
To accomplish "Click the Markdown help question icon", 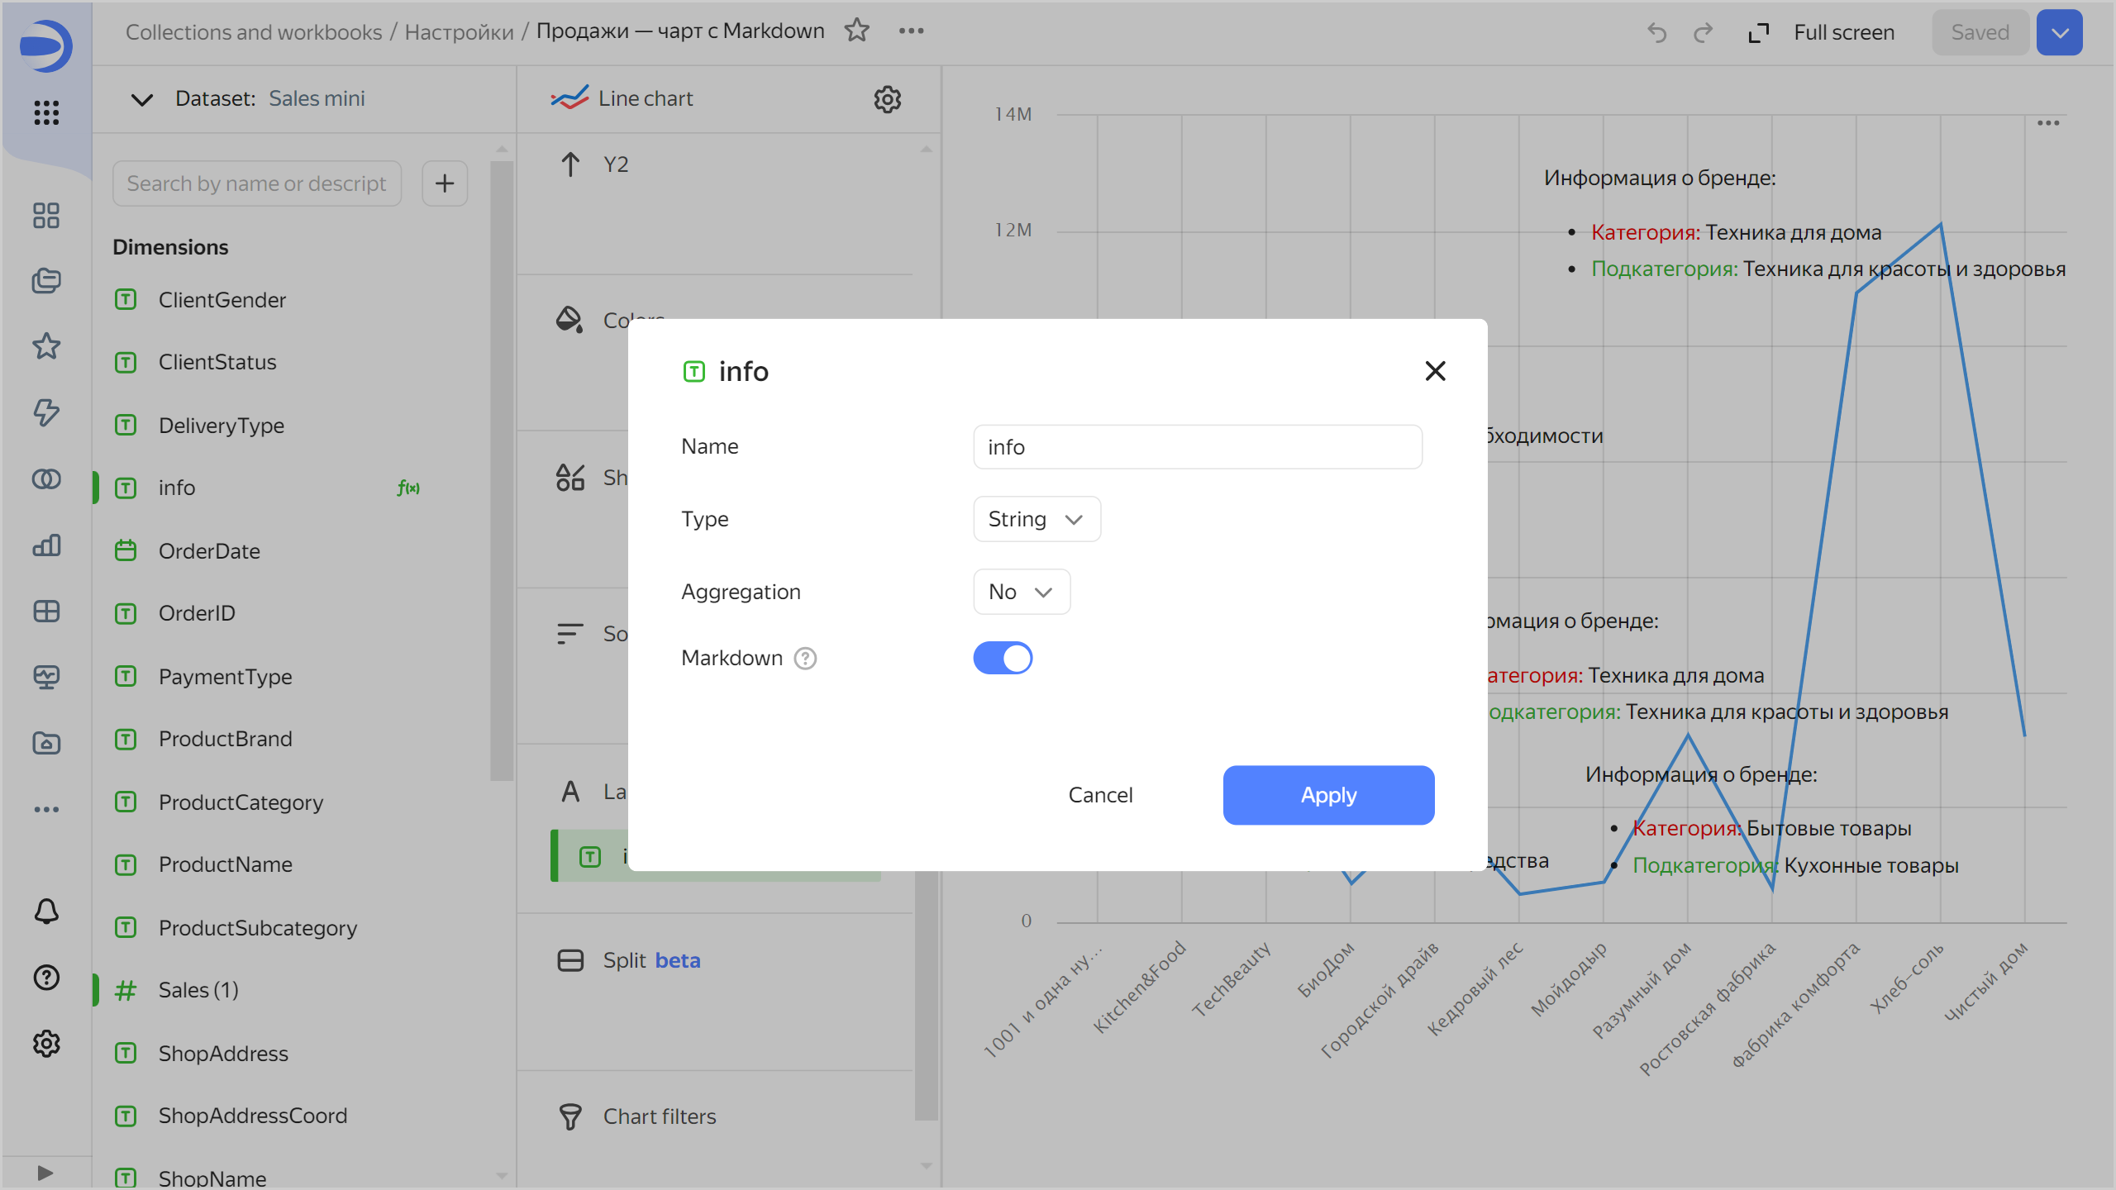I will pyautogui.click(x=805, y=659).
